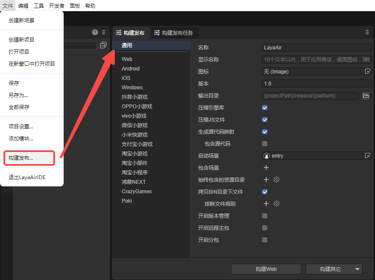
Task: Switch to the 构建发布 tab
Action: tap(130, 33)
